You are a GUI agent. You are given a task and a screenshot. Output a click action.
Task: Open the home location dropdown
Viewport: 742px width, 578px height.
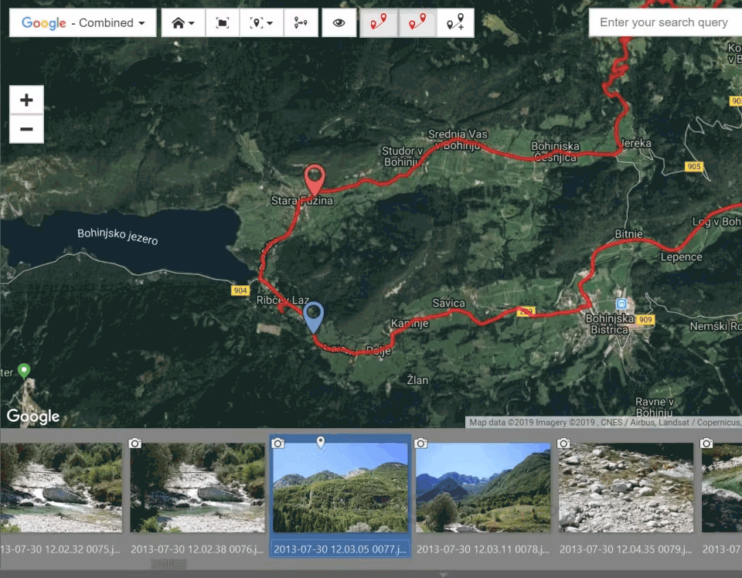pyautogui.click(x=183, y=22)
